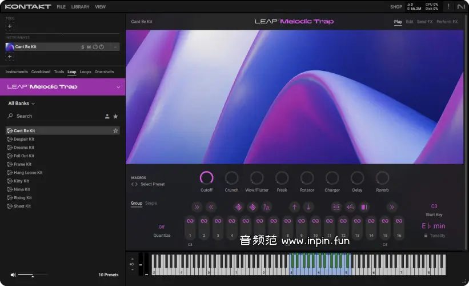Favorite the Cant Be Kit preset star
The image size is (469, 286).
pyautogui.click(x=115, y=131)
